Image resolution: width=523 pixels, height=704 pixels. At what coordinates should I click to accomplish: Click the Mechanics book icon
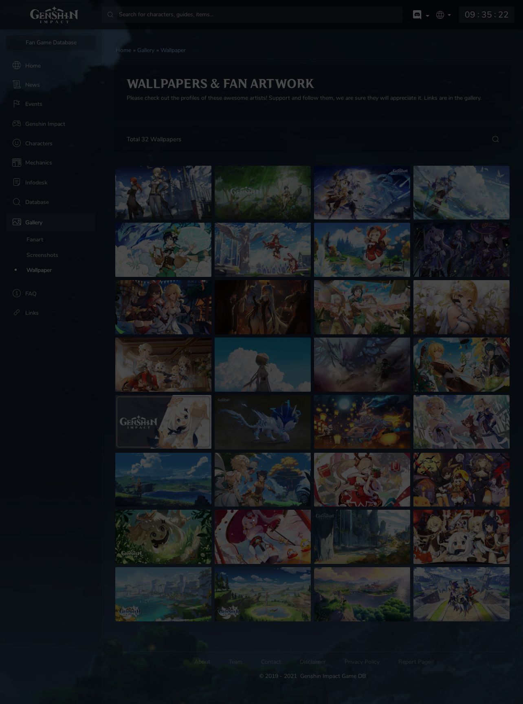(17, 162)
